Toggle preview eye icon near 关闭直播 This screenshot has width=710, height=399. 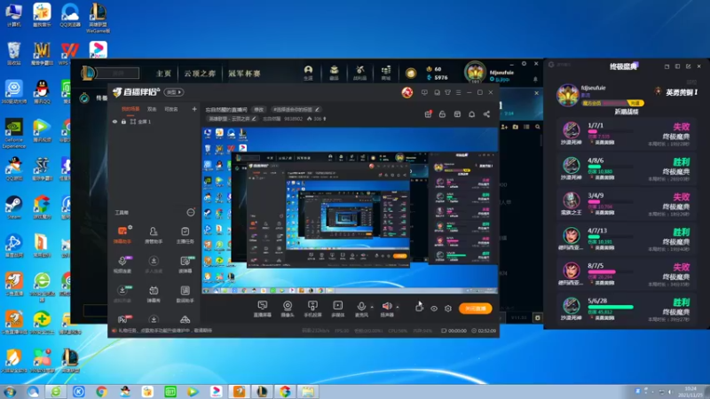pyautogui.click(x=434, y=309)
